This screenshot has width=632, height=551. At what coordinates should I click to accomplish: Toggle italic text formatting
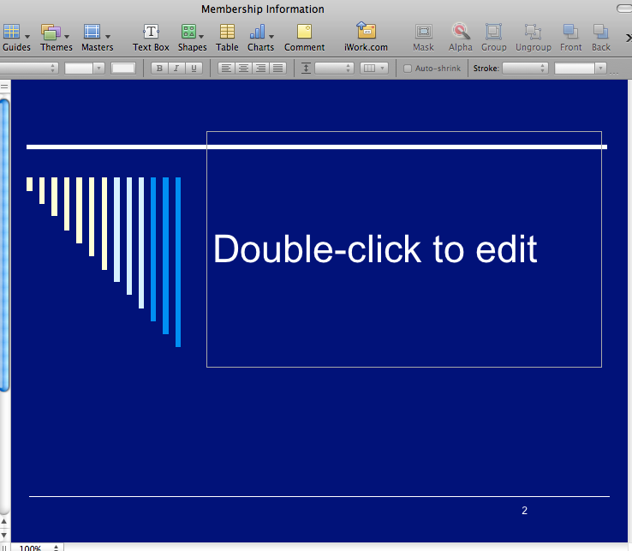point(176,69)
